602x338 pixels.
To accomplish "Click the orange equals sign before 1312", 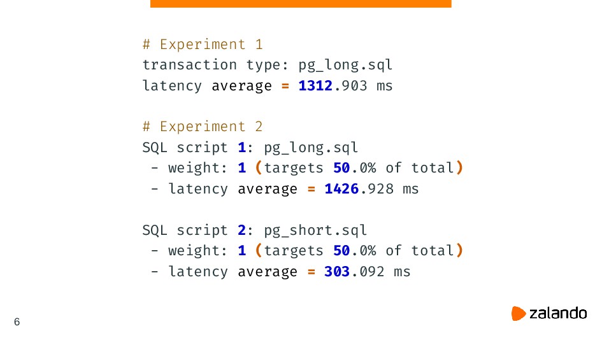I will (285, 85).
